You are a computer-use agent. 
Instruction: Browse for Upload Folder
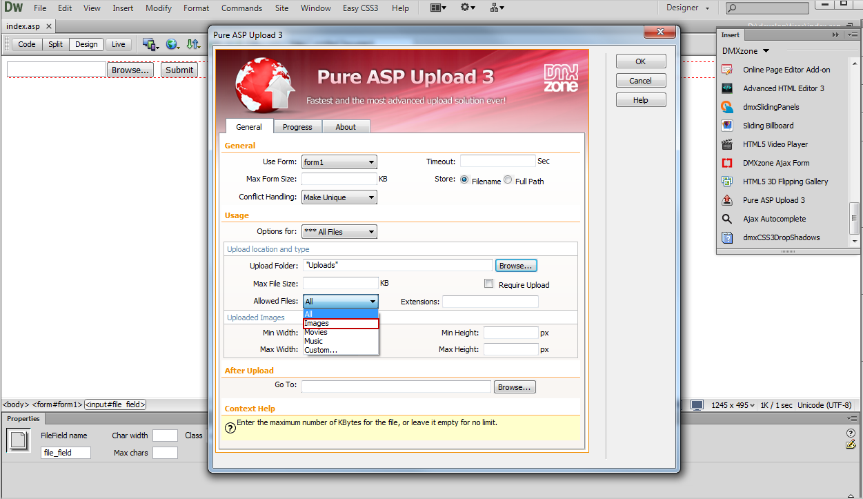point(516,266)
